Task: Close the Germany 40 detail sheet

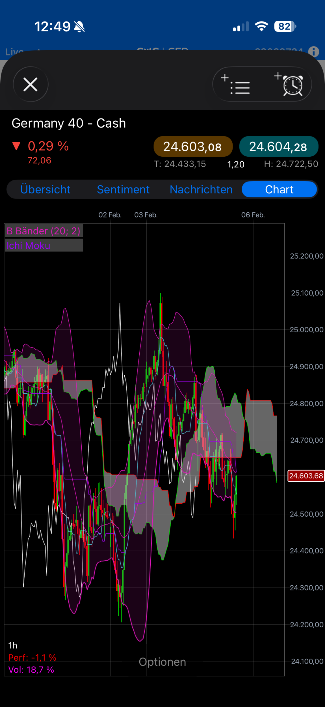Action: click(x=31, y=84)
